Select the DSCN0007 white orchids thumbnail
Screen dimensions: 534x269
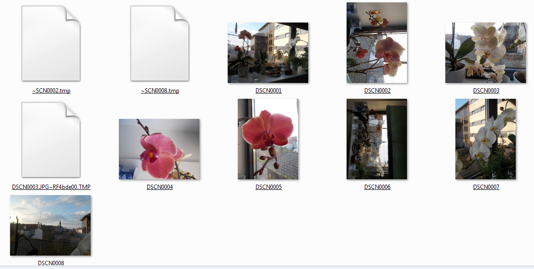click(486, 139)
